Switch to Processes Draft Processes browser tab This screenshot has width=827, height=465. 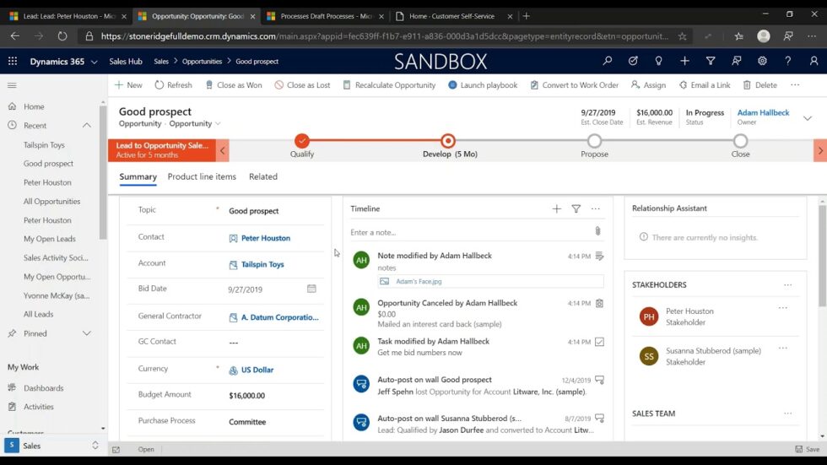(x=326, y=16)
